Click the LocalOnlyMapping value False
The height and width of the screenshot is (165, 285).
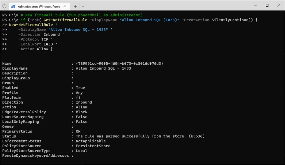point(82,122)
